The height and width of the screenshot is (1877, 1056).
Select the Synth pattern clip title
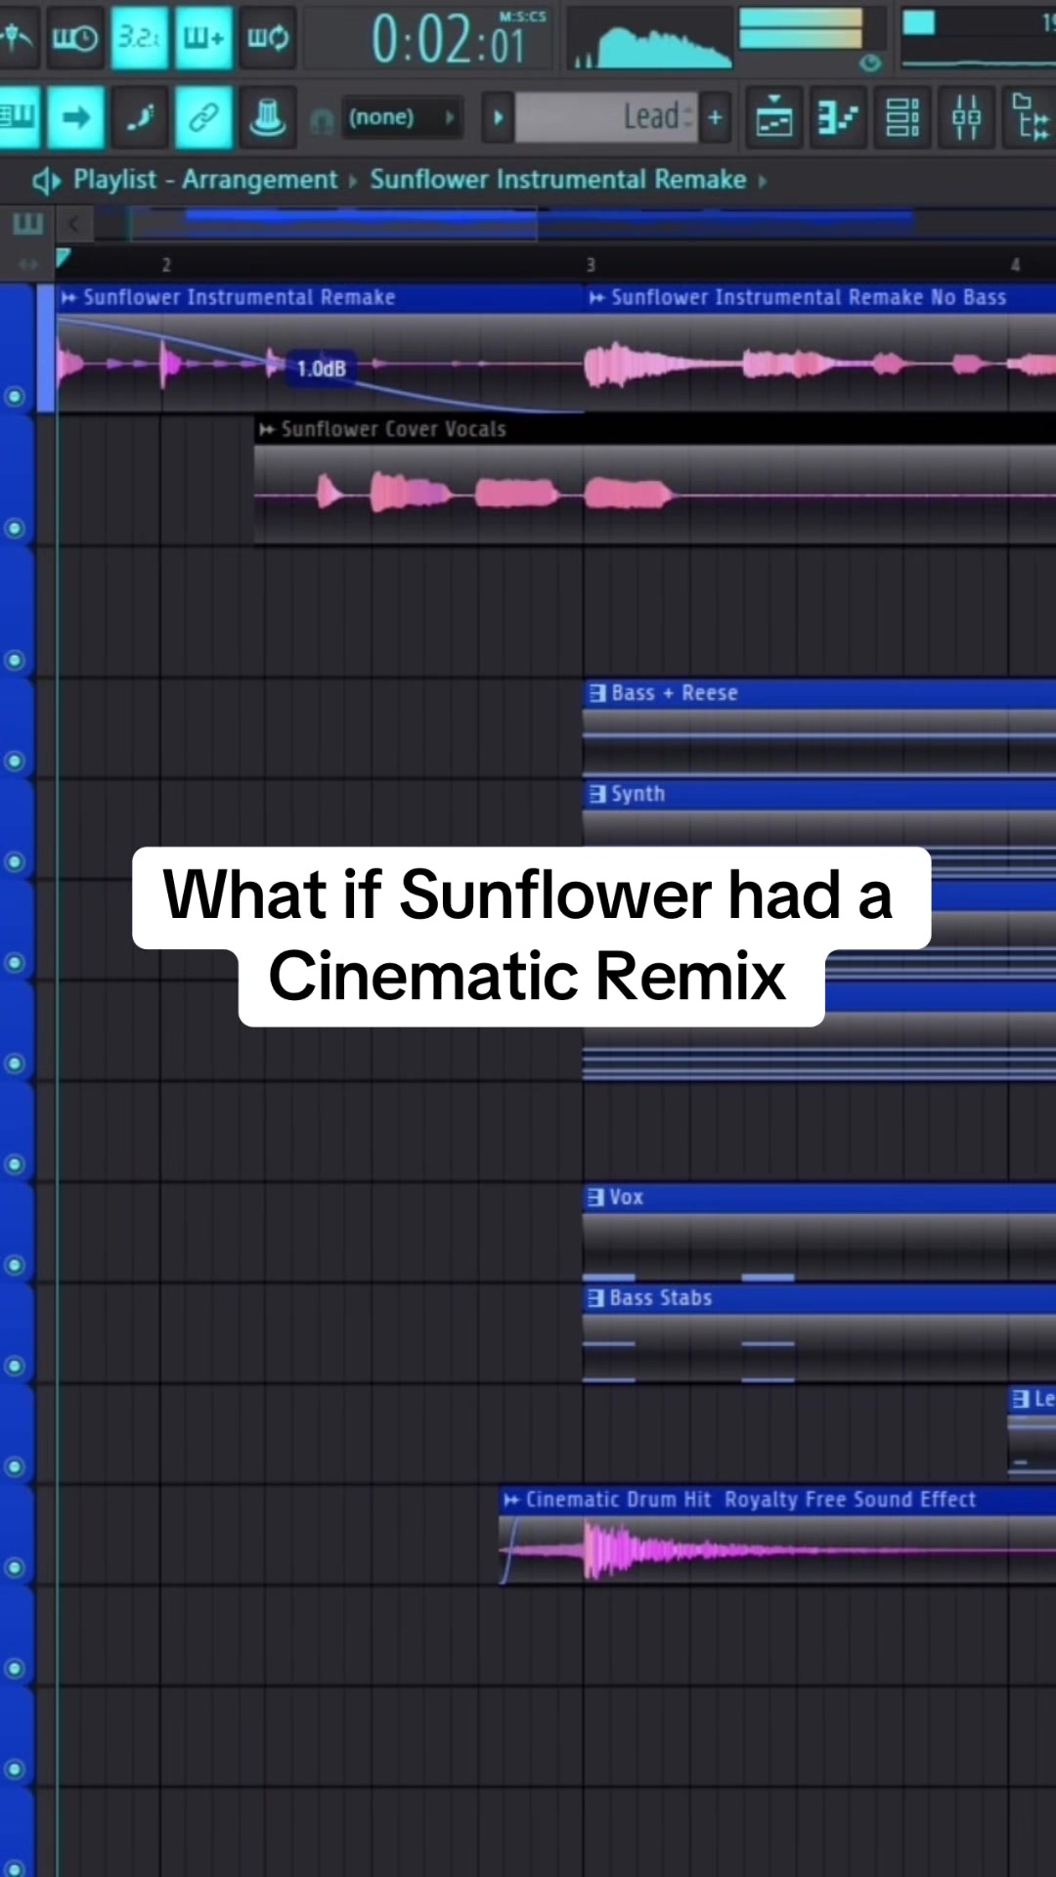tap(638, 794)
